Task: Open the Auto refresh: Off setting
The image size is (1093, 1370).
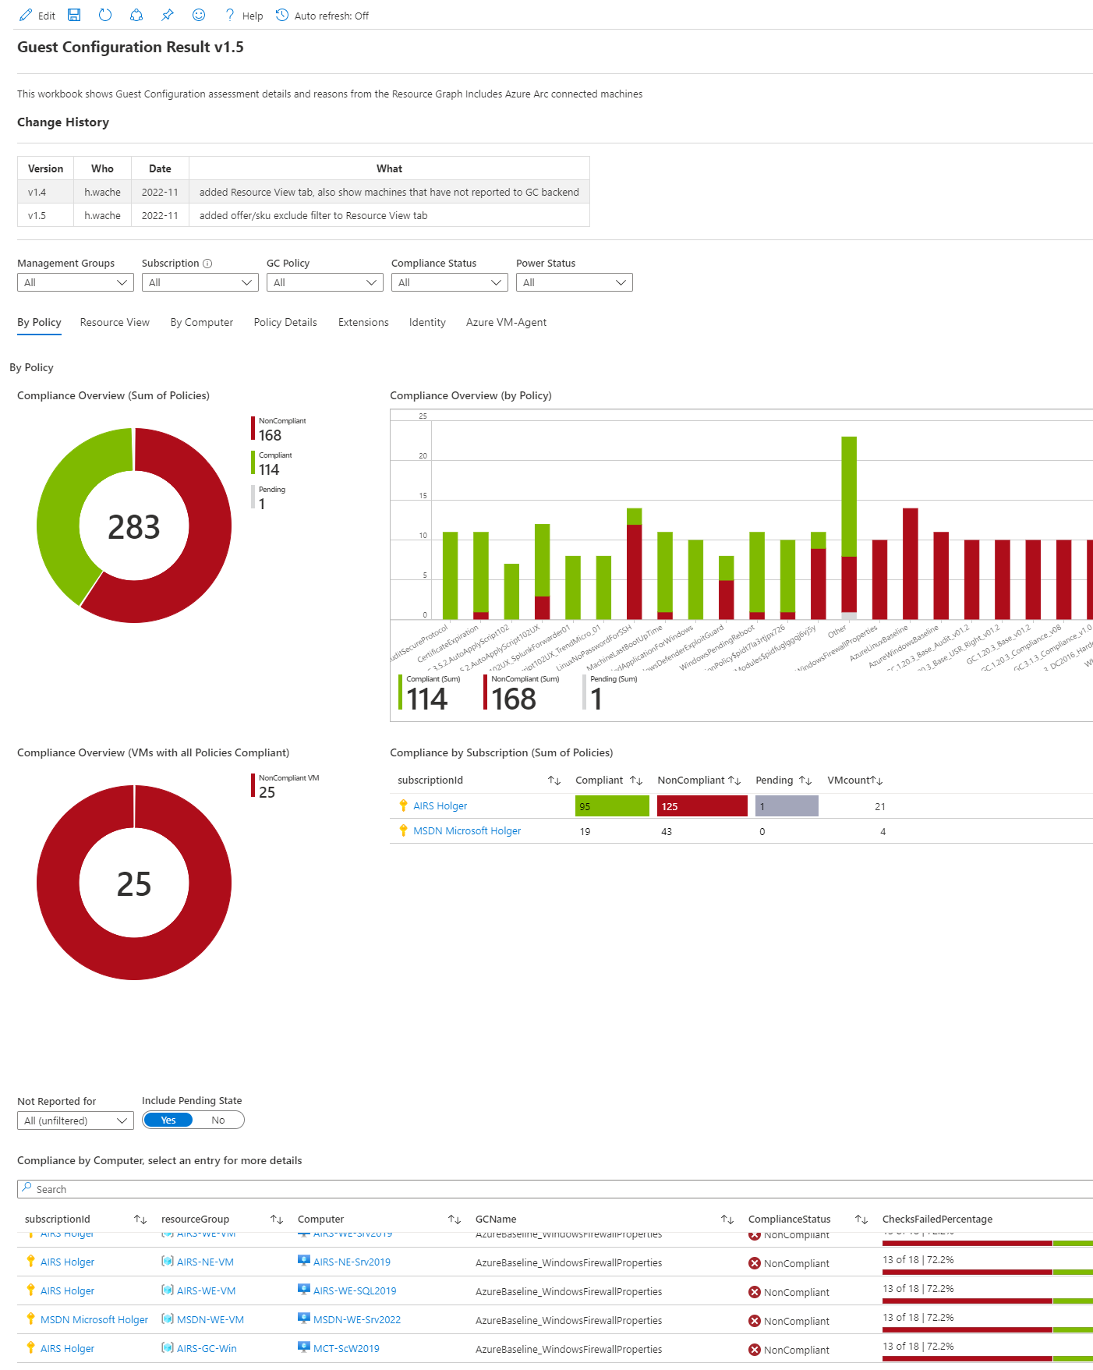Action: pos(323,16)
